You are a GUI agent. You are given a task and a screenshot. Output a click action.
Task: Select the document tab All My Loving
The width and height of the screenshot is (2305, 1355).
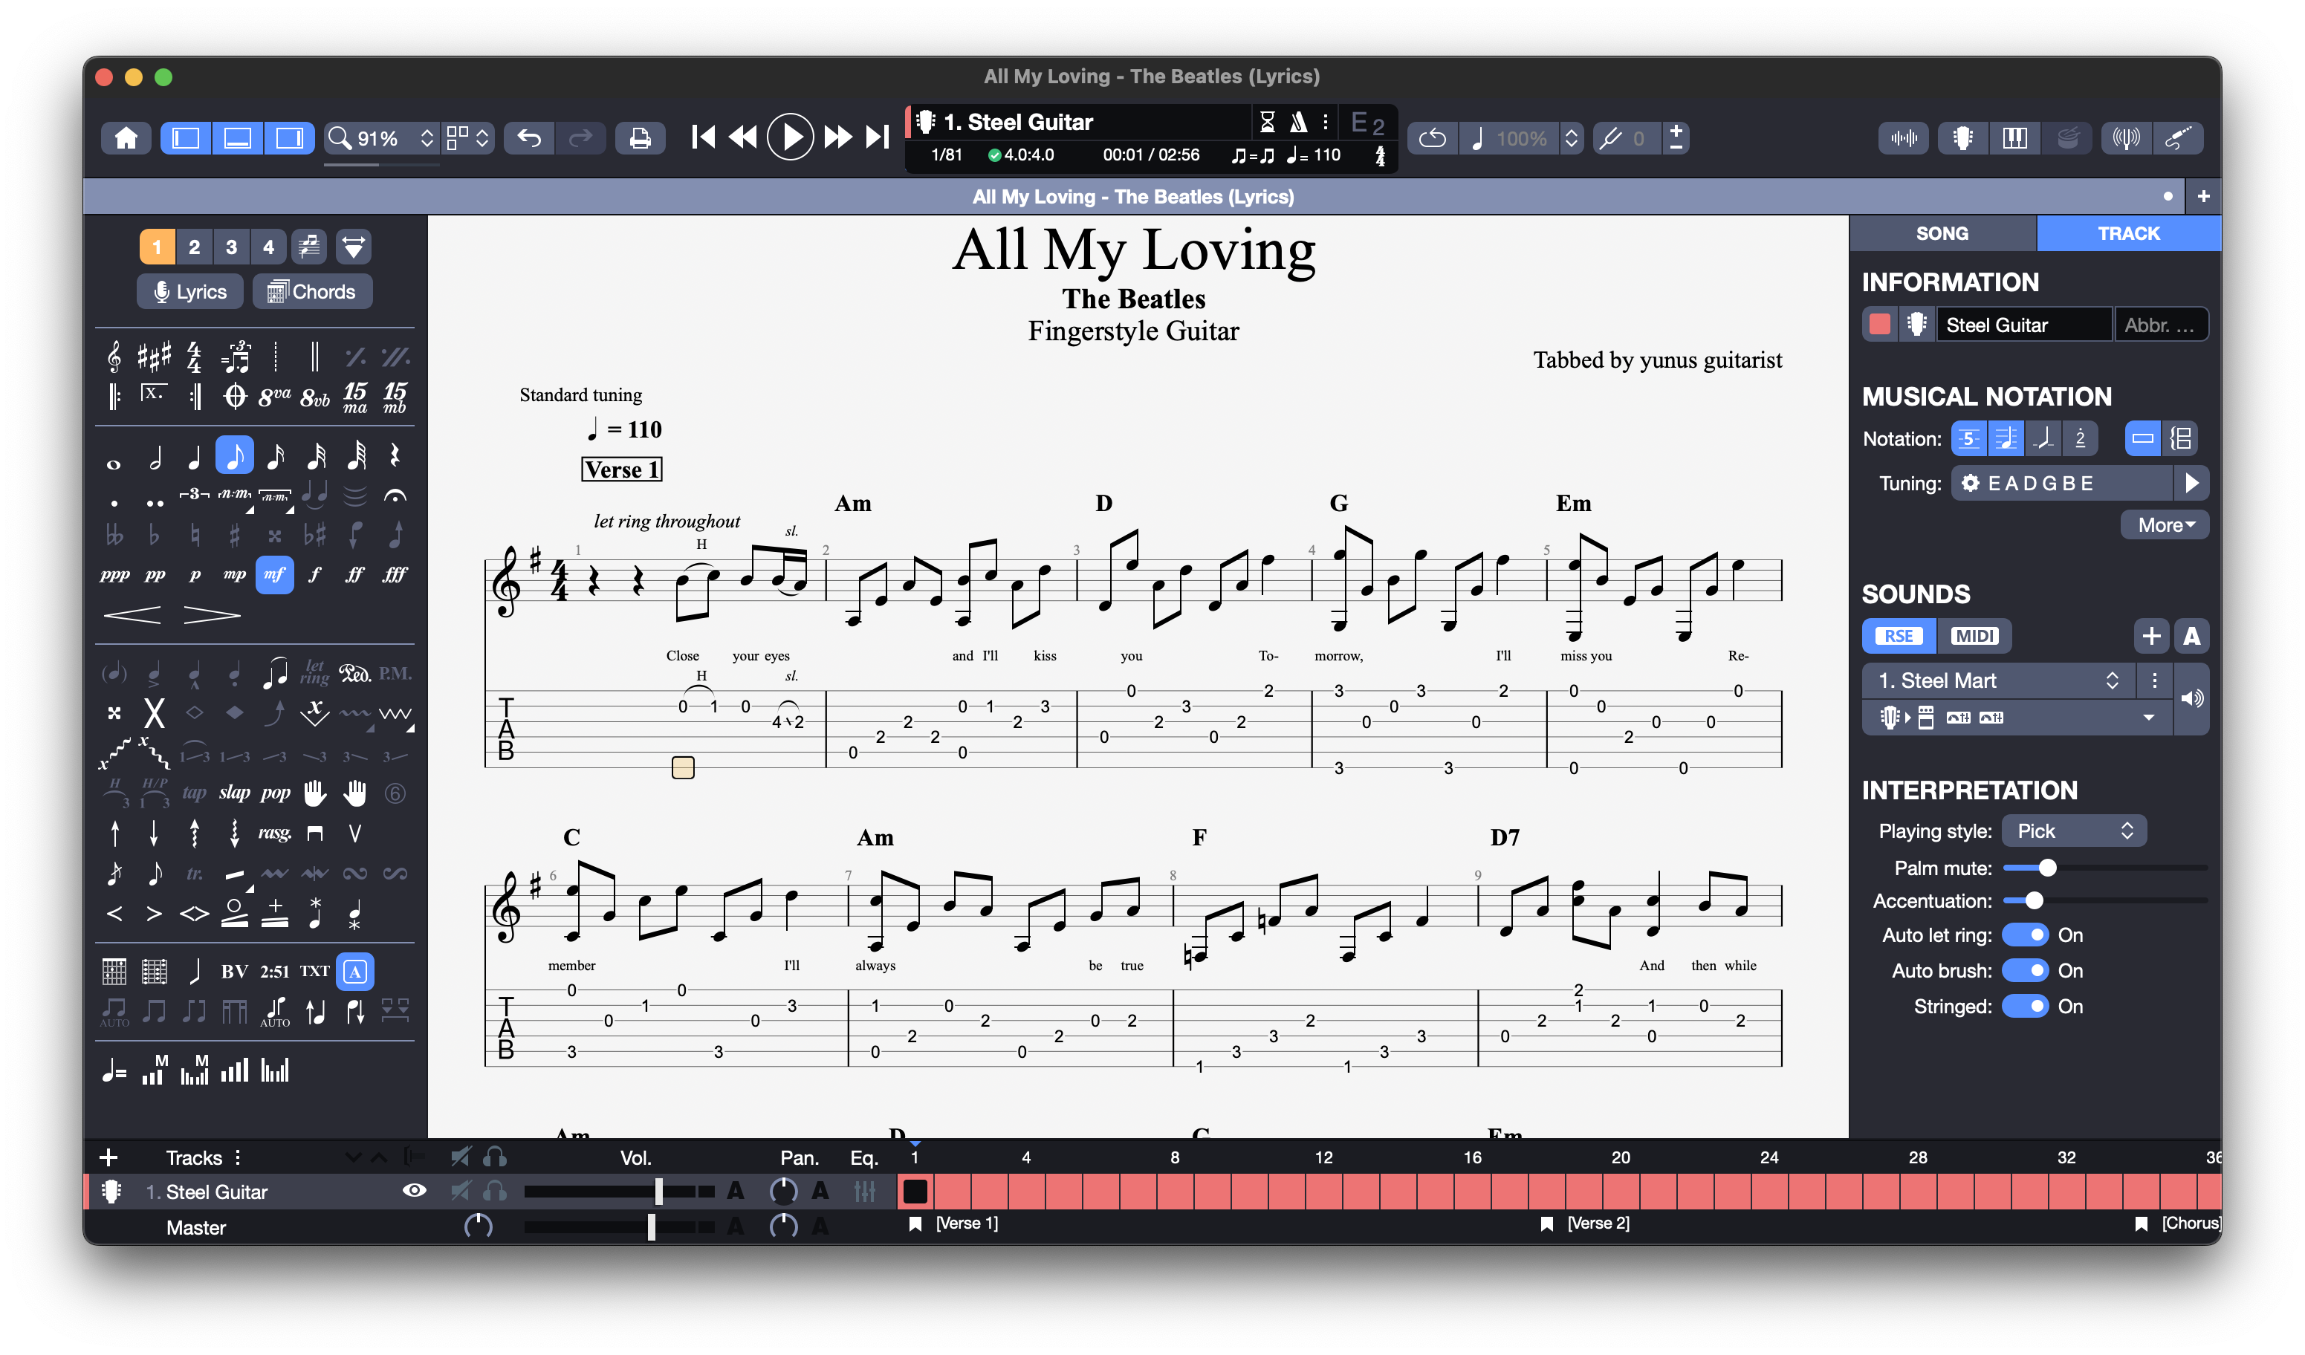point(1132,197)
